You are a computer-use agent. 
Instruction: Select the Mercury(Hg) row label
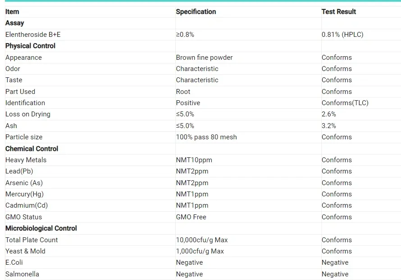[x=24, y=194]
